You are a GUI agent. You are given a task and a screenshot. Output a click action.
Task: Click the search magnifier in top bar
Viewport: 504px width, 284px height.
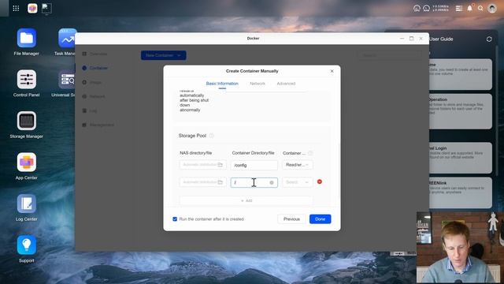coord(480,9)
